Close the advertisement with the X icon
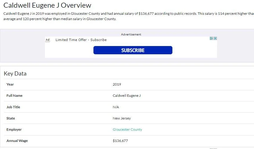The height and width of the screenshot is (149, 254). [x=215, y=38]
